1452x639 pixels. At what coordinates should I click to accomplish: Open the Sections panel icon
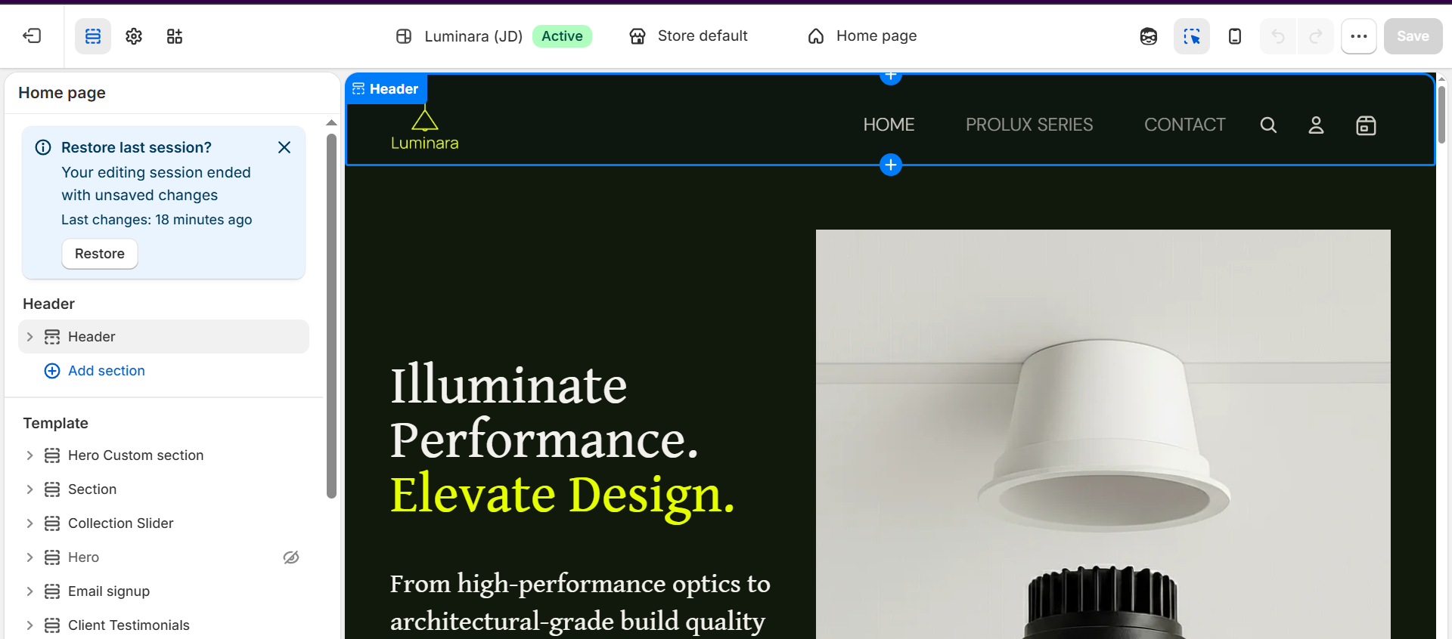coord(93,36)
